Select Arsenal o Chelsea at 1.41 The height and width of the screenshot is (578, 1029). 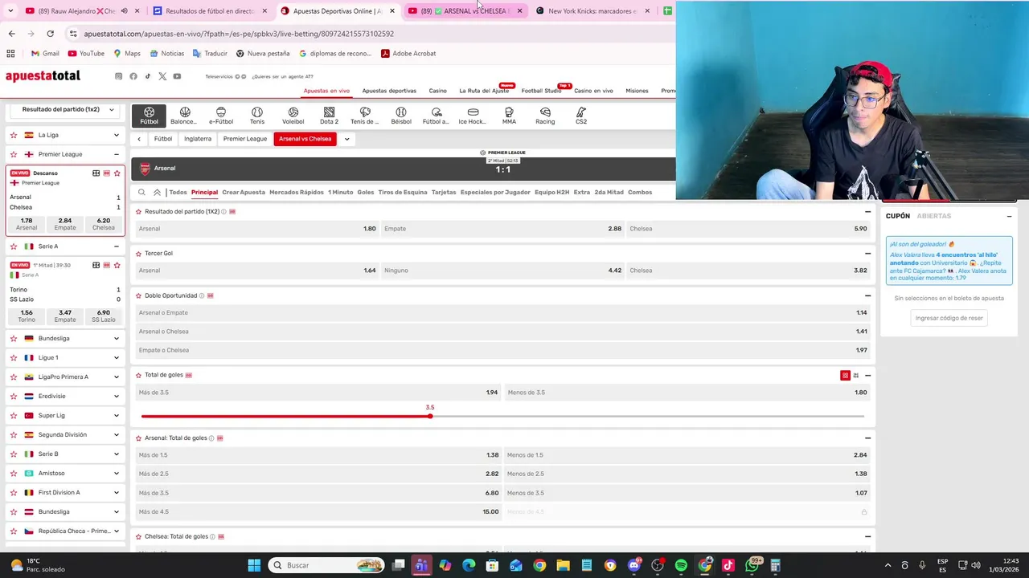[x=503, y=332]
